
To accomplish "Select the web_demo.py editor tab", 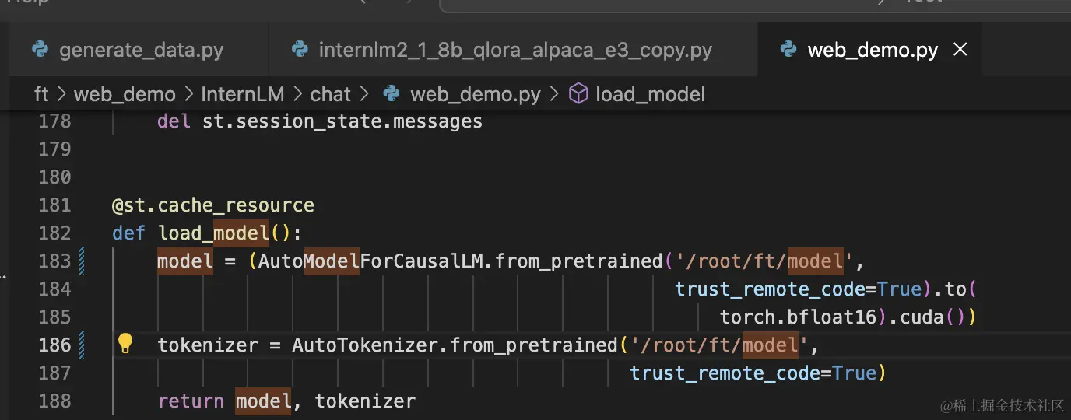I will point(872,51).
